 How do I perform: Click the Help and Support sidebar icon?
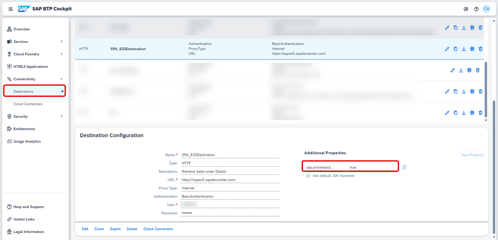9,207
